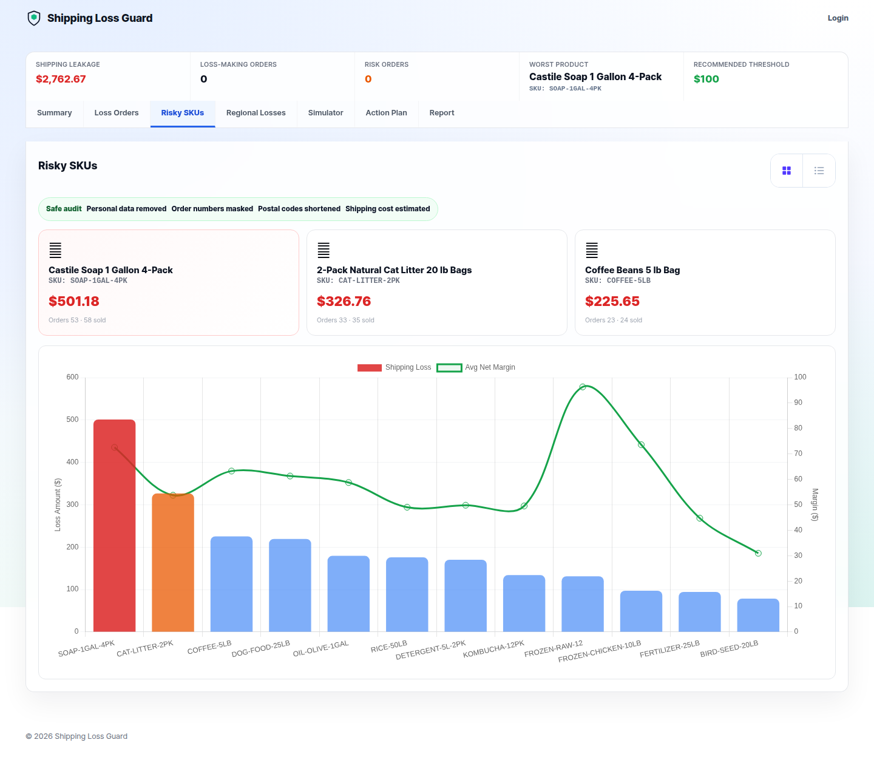Click the Loss-Making Orders count value
874x768 pixels.
tap(204, 79)
